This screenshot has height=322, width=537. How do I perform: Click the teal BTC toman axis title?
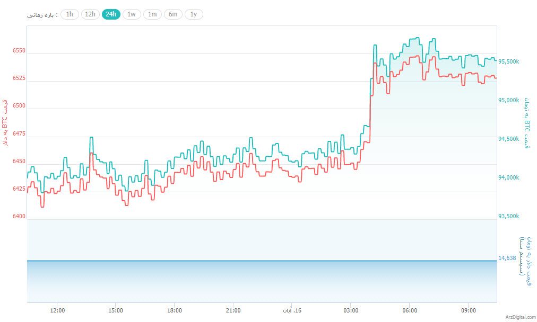click(x=527, y=123)
